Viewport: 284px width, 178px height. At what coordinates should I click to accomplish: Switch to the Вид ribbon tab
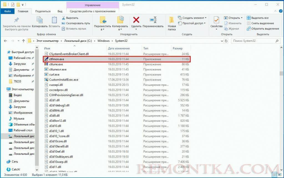60,11
